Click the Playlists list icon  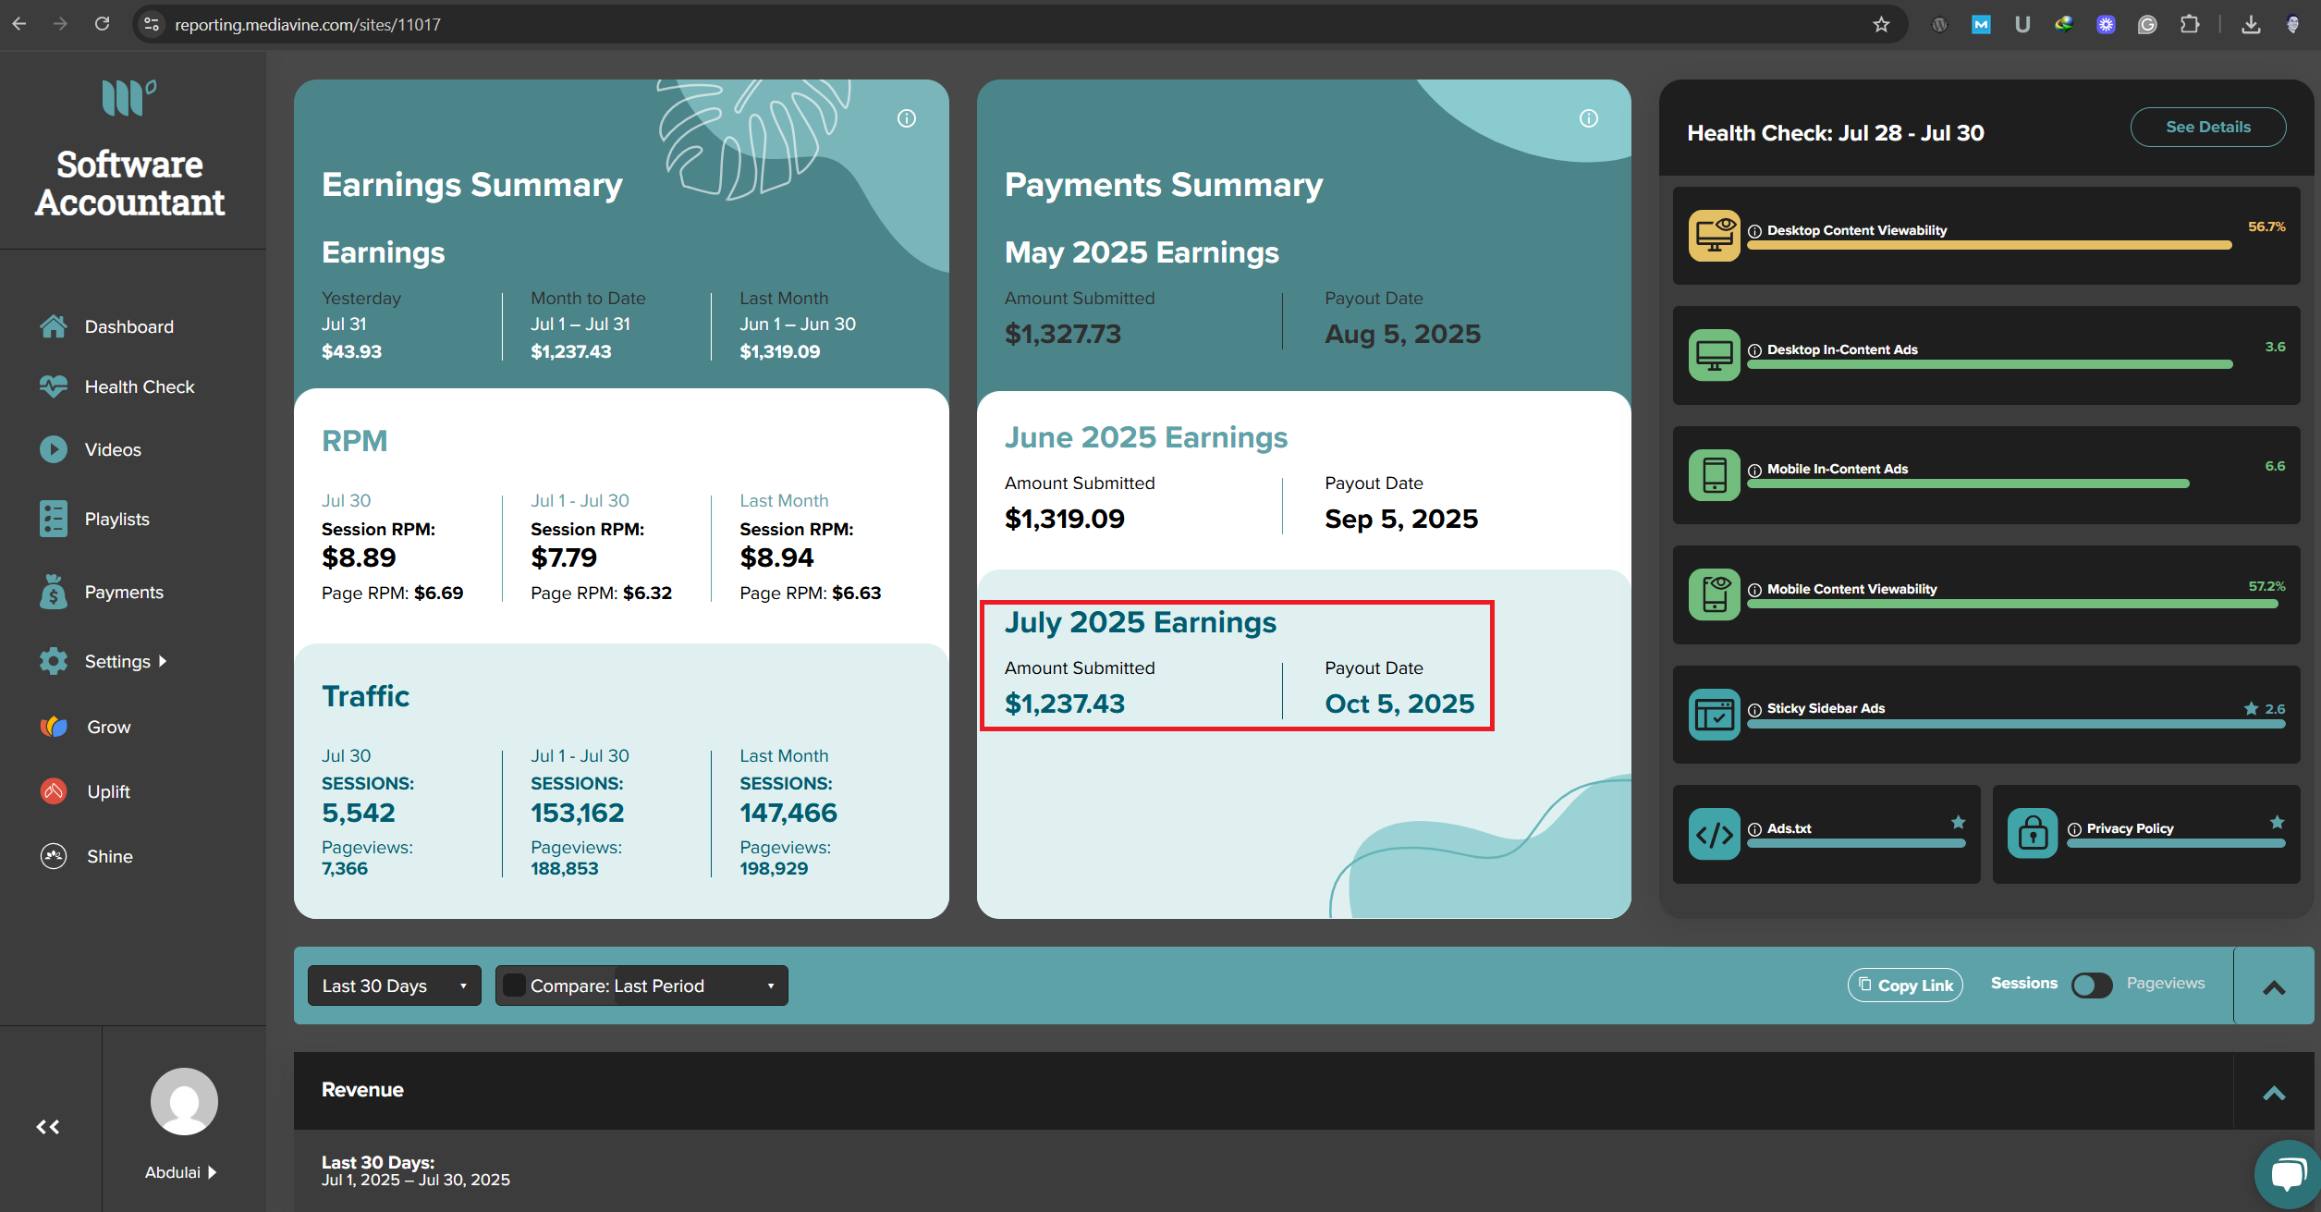pos(54,519)
